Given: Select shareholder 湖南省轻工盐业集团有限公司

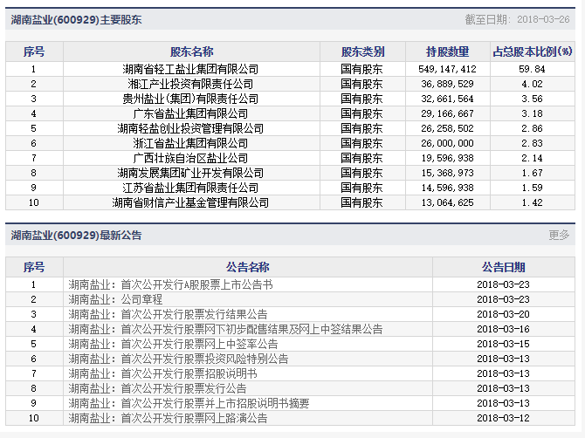Looking at the screenshot, I should tap(190, 69).
